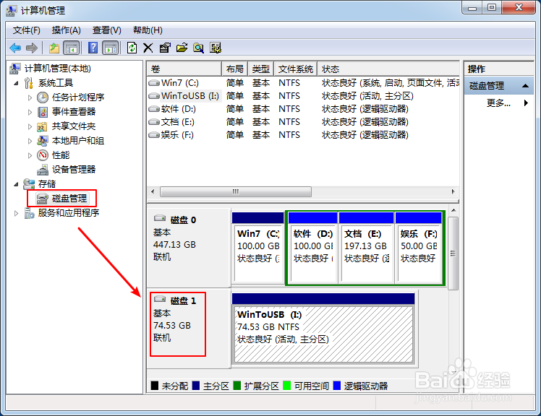Expand the 本地用户和组 node
Viewport: 541px width, 416px height.
pos(30,141)
